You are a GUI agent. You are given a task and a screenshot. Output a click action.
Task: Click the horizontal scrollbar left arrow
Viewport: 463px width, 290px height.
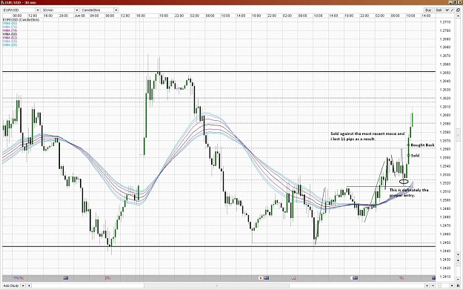[x=29, y=286]
